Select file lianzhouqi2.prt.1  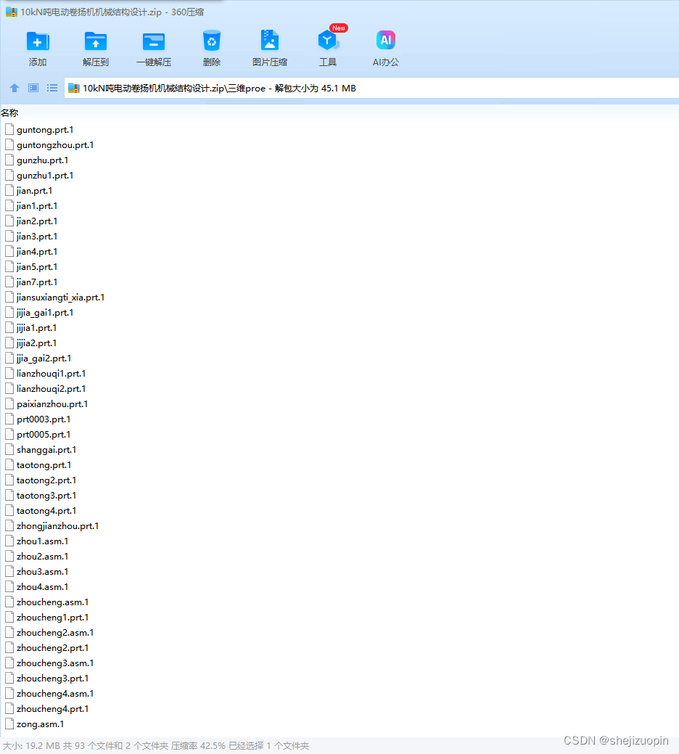pyautogui.click(x=46, y=389)
